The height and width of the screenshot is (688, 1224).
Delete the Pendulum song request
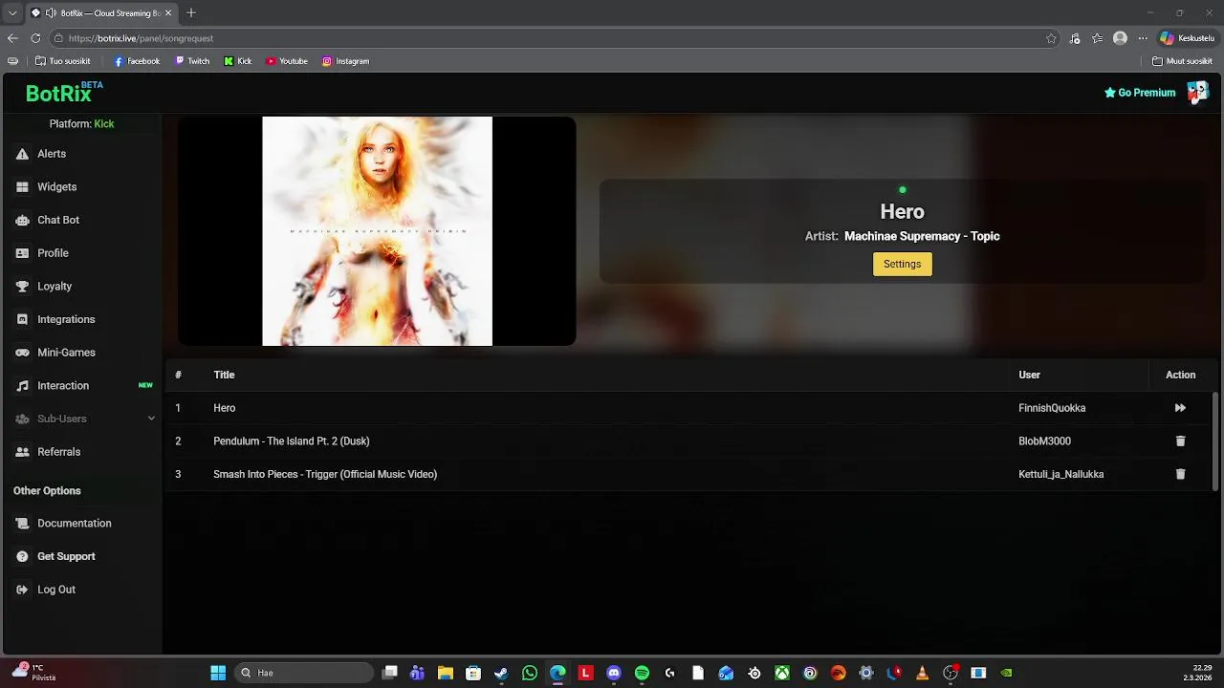[1180, 441]
